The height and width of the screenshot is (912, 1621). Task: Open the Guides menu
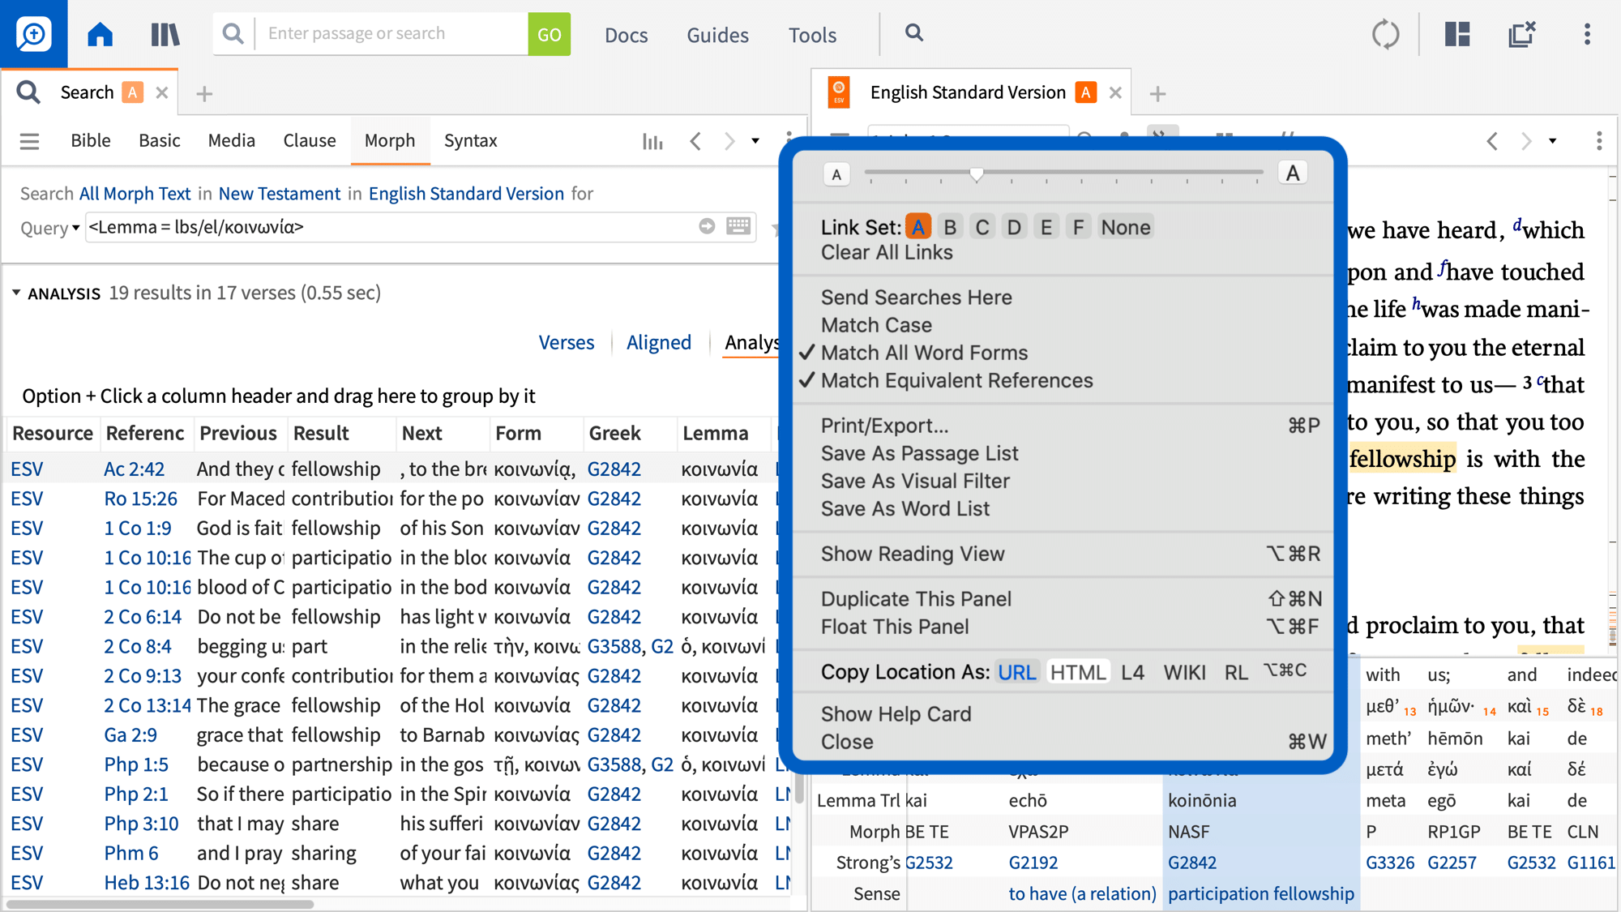click(x=717, y=35)
